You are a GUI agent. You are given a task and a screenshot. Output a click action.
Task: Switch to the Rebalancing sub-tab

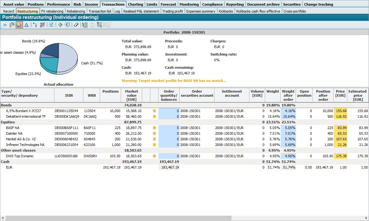75,11
